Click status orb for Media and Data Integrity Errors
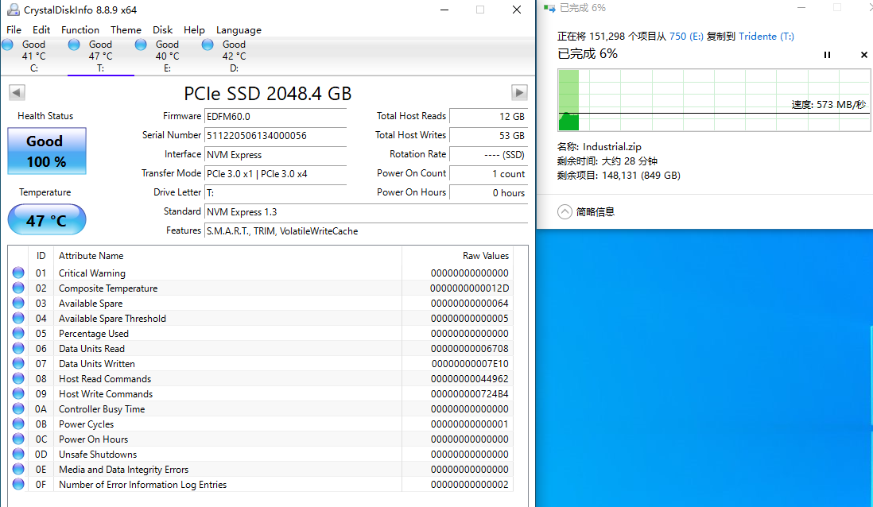Image resolution: width=873 pixels, height=507 pixels. (18, 469)
